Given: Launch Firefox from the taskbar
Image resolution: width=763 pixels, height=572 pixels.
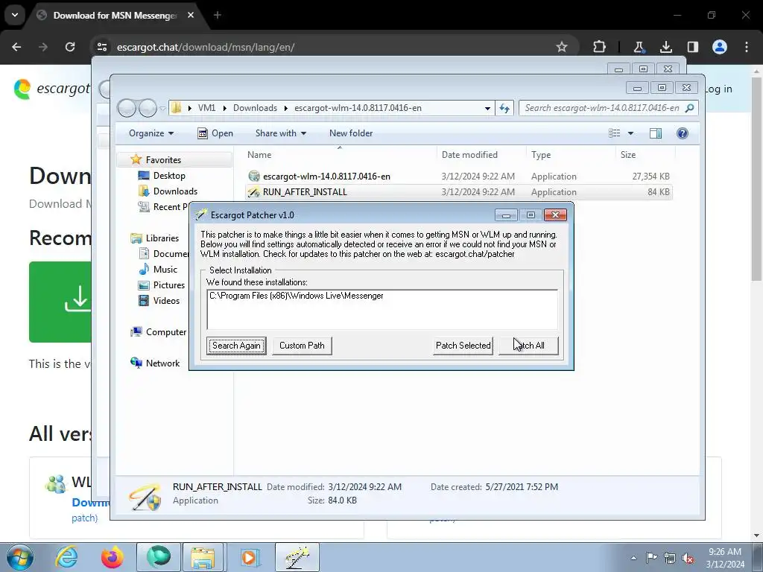Looking at the screenshot, I should (x=112, y=557).
